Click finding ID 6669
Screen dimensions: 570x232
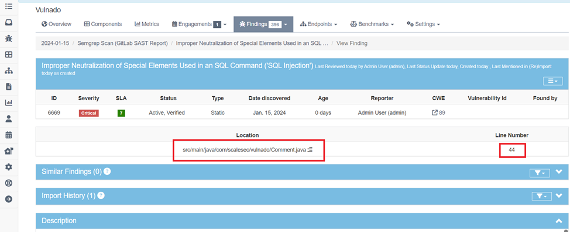[54, 113]
